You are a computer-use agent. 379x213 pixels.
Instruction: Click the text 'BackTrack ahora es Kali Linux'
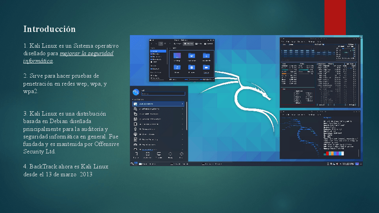tap(69, 167)
